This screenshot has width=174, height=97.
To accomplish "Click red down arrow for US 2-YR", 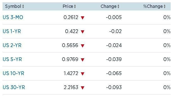I will coord(83,46).
